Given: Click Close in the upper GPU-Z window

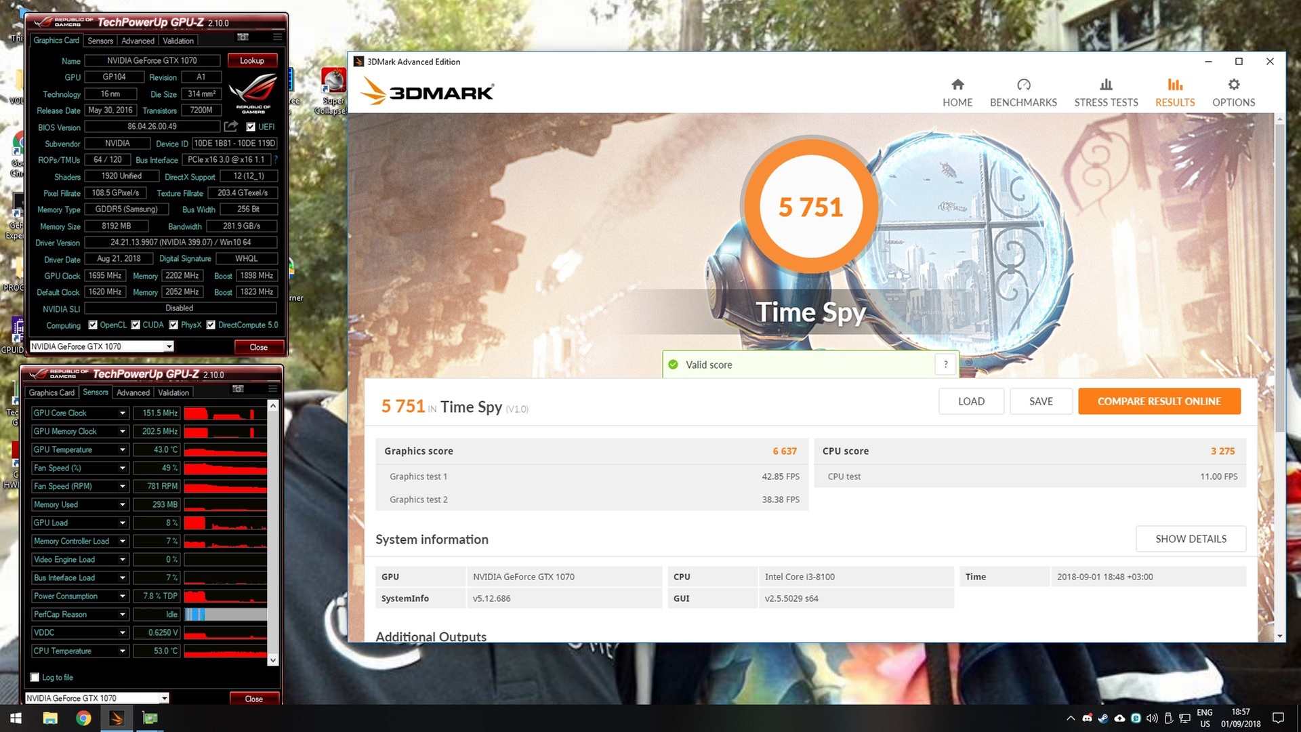Looking at the screenshot, I should point(259,347).
